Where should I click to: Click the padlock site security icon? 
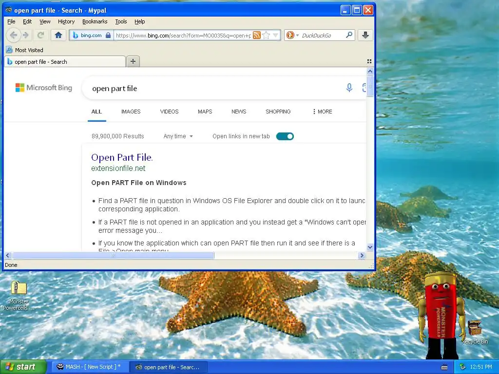tap(108, 35)
